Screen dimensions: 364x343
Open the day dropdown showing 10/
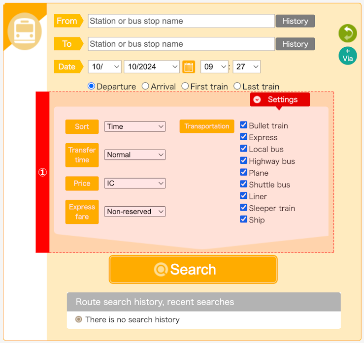coord(105,67)
